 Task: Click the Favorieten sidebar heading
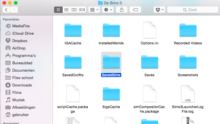coord(11,19)
